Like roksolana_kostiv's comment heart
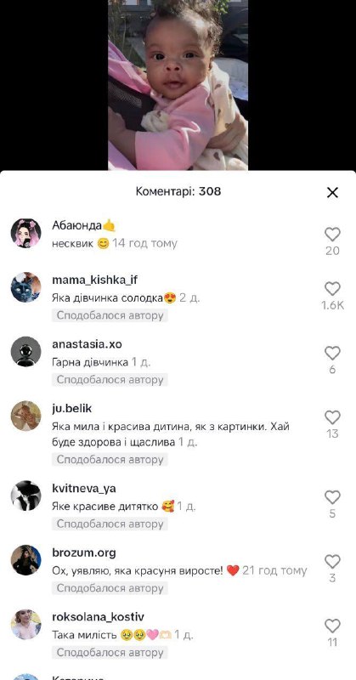This screenshot has width=356, height=680. tap(332, 626)
